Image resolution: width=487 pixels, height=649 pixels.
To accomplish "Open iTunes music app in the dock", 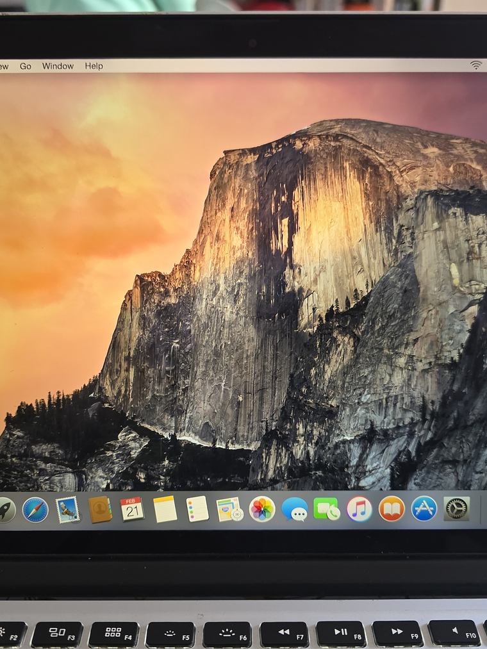I will [359, 509].
